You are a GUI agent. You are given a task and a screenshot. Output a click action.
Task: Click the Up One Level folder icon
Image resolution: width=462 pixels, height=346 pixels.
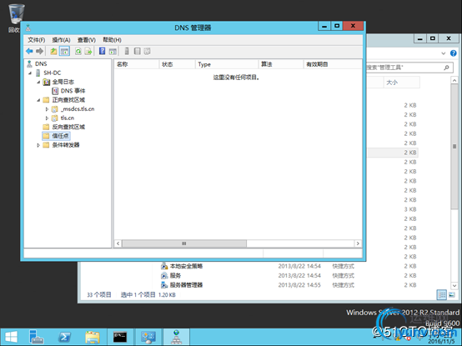coord(53,51)
